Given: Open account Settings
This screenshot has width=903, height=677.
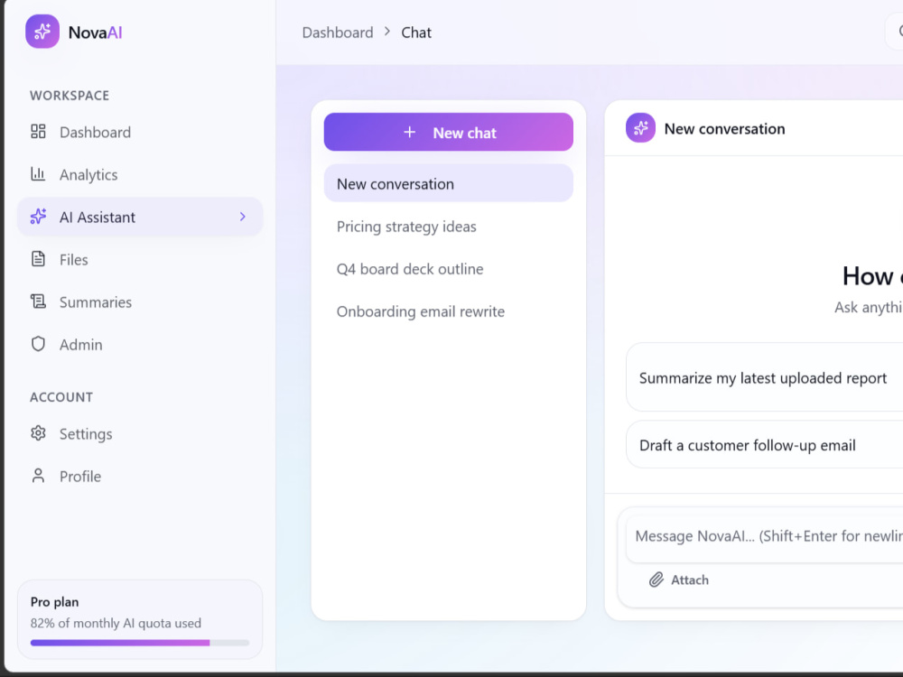Looking at the screenshot, I should [x=140, y=433].
